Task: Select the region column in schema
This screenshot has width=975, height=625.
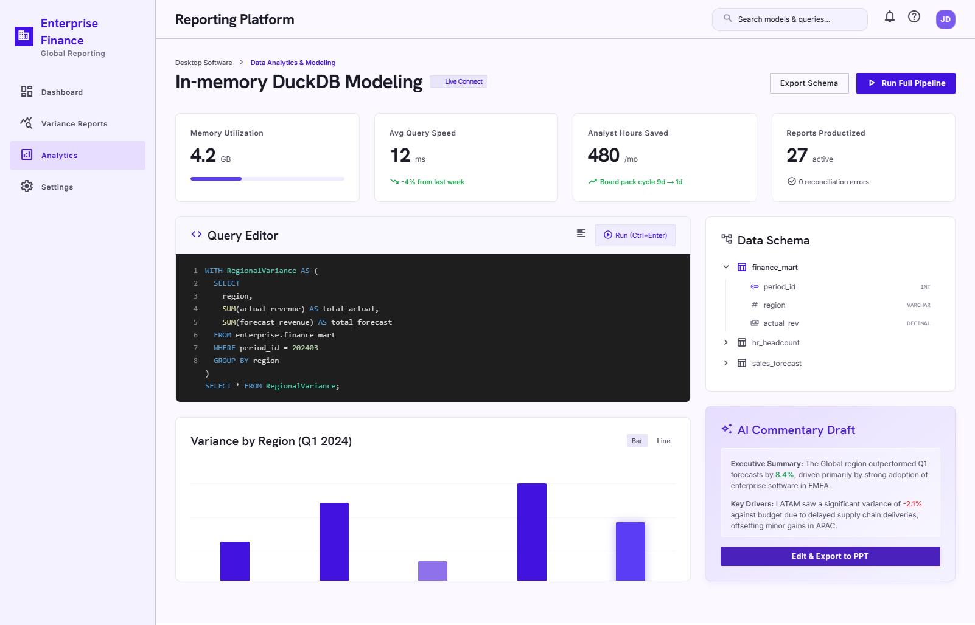Action: [840, 305]
